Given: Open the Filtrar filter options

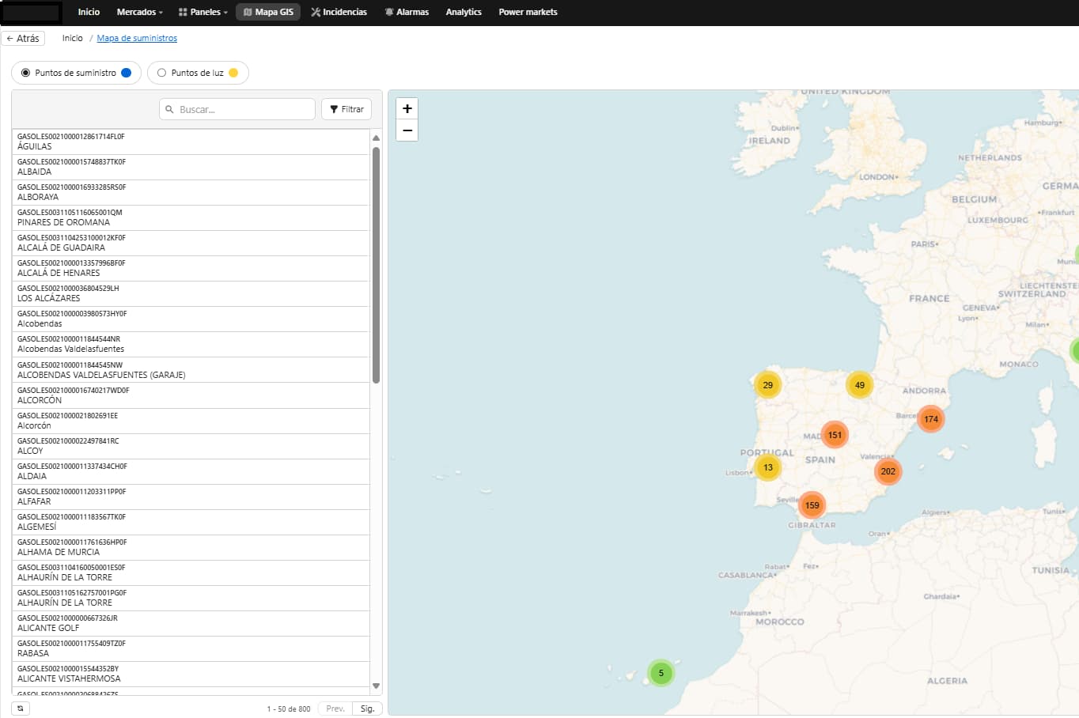Looking at the screenshot, I should [x=346, y=109].
